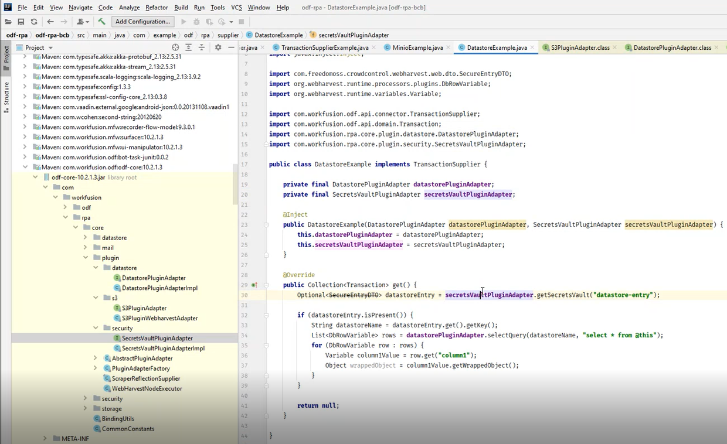Expand the AbstractPluginAdapter class node
727x444 pixels.
[96, 358]
